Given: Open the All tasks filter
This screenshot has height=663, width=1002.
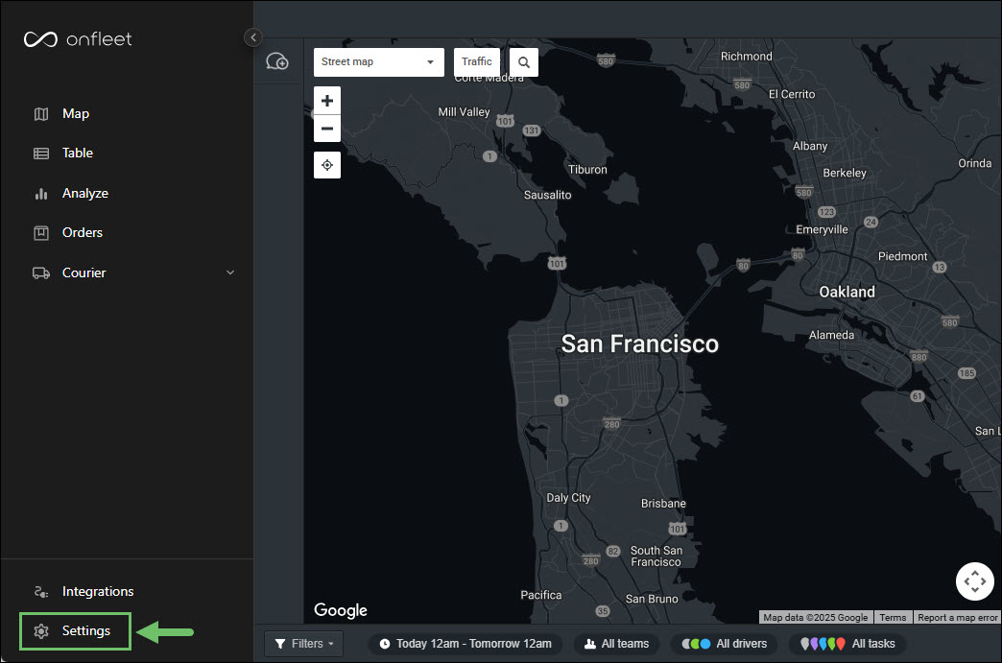Looking at the screenshot, I should 847,644.
